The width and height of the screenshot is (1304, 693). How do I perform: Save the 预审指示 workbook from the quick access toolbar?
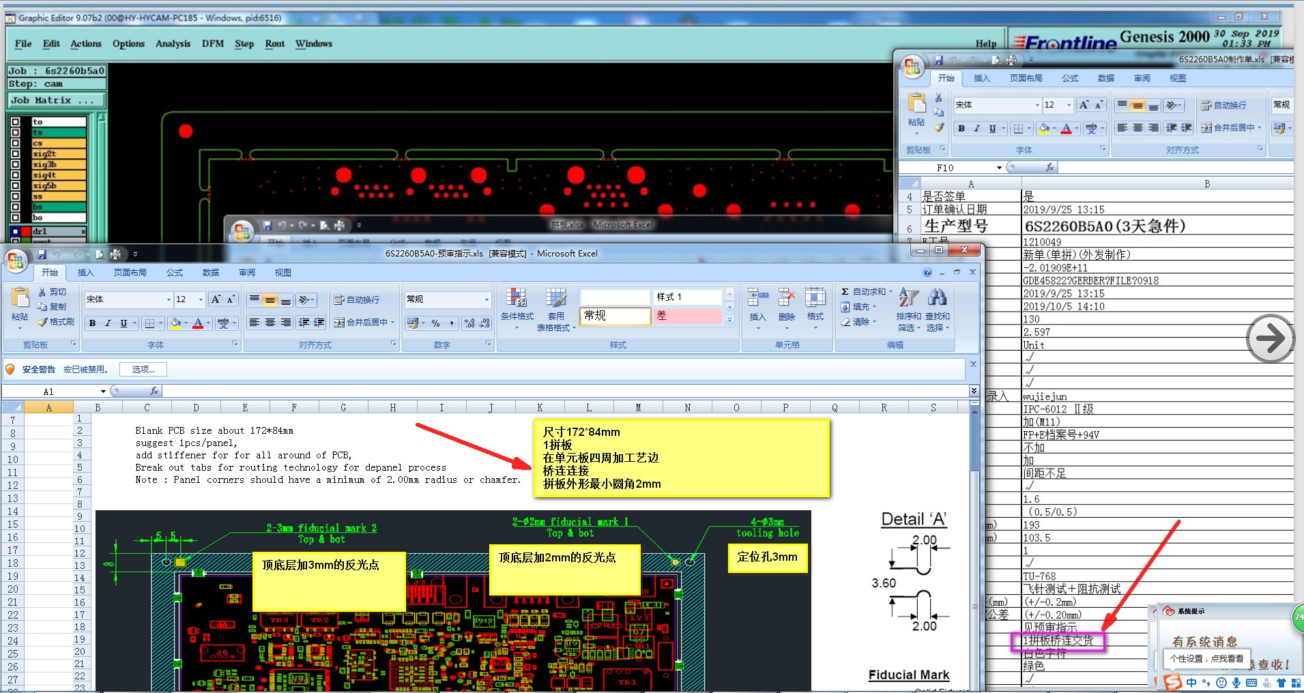(x=42, y=254)
